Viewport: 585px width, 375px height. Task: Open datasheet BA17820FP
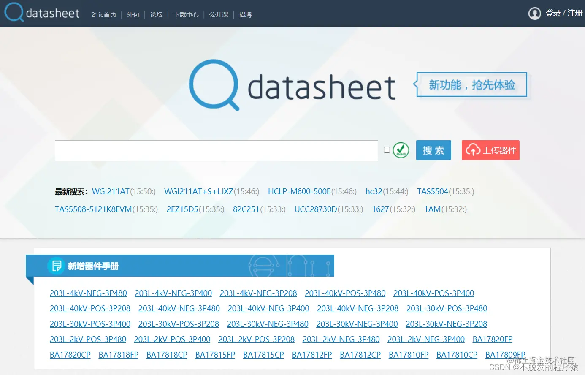click(x=493, y=339)
